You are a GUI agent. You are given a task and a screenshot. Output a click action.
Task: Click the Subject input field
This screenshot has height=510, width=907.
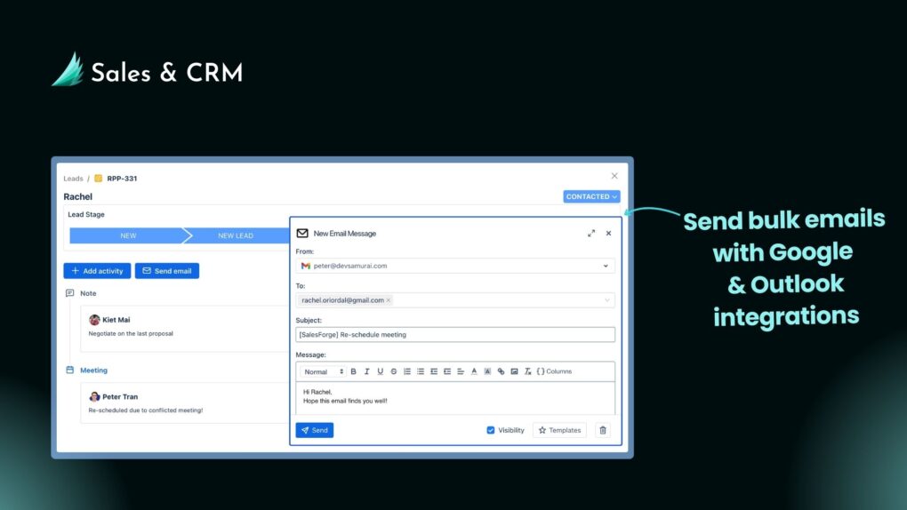click(455, 335)
